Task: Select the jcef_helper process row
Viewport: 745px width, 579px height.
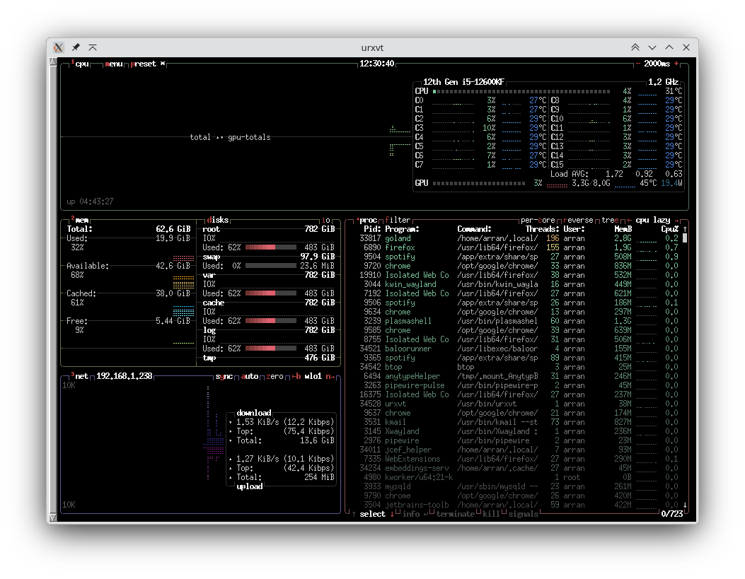Action: pyautogui.click(x=519, y=450)
